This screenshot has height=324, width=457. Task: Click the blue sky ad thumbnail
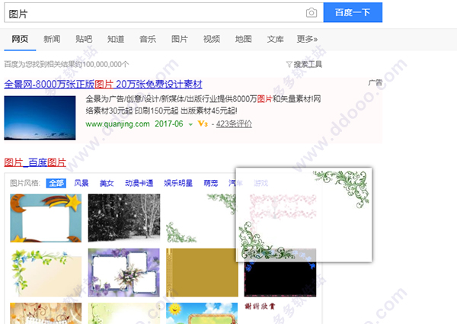pyautogui.click(x=40, y=118)
